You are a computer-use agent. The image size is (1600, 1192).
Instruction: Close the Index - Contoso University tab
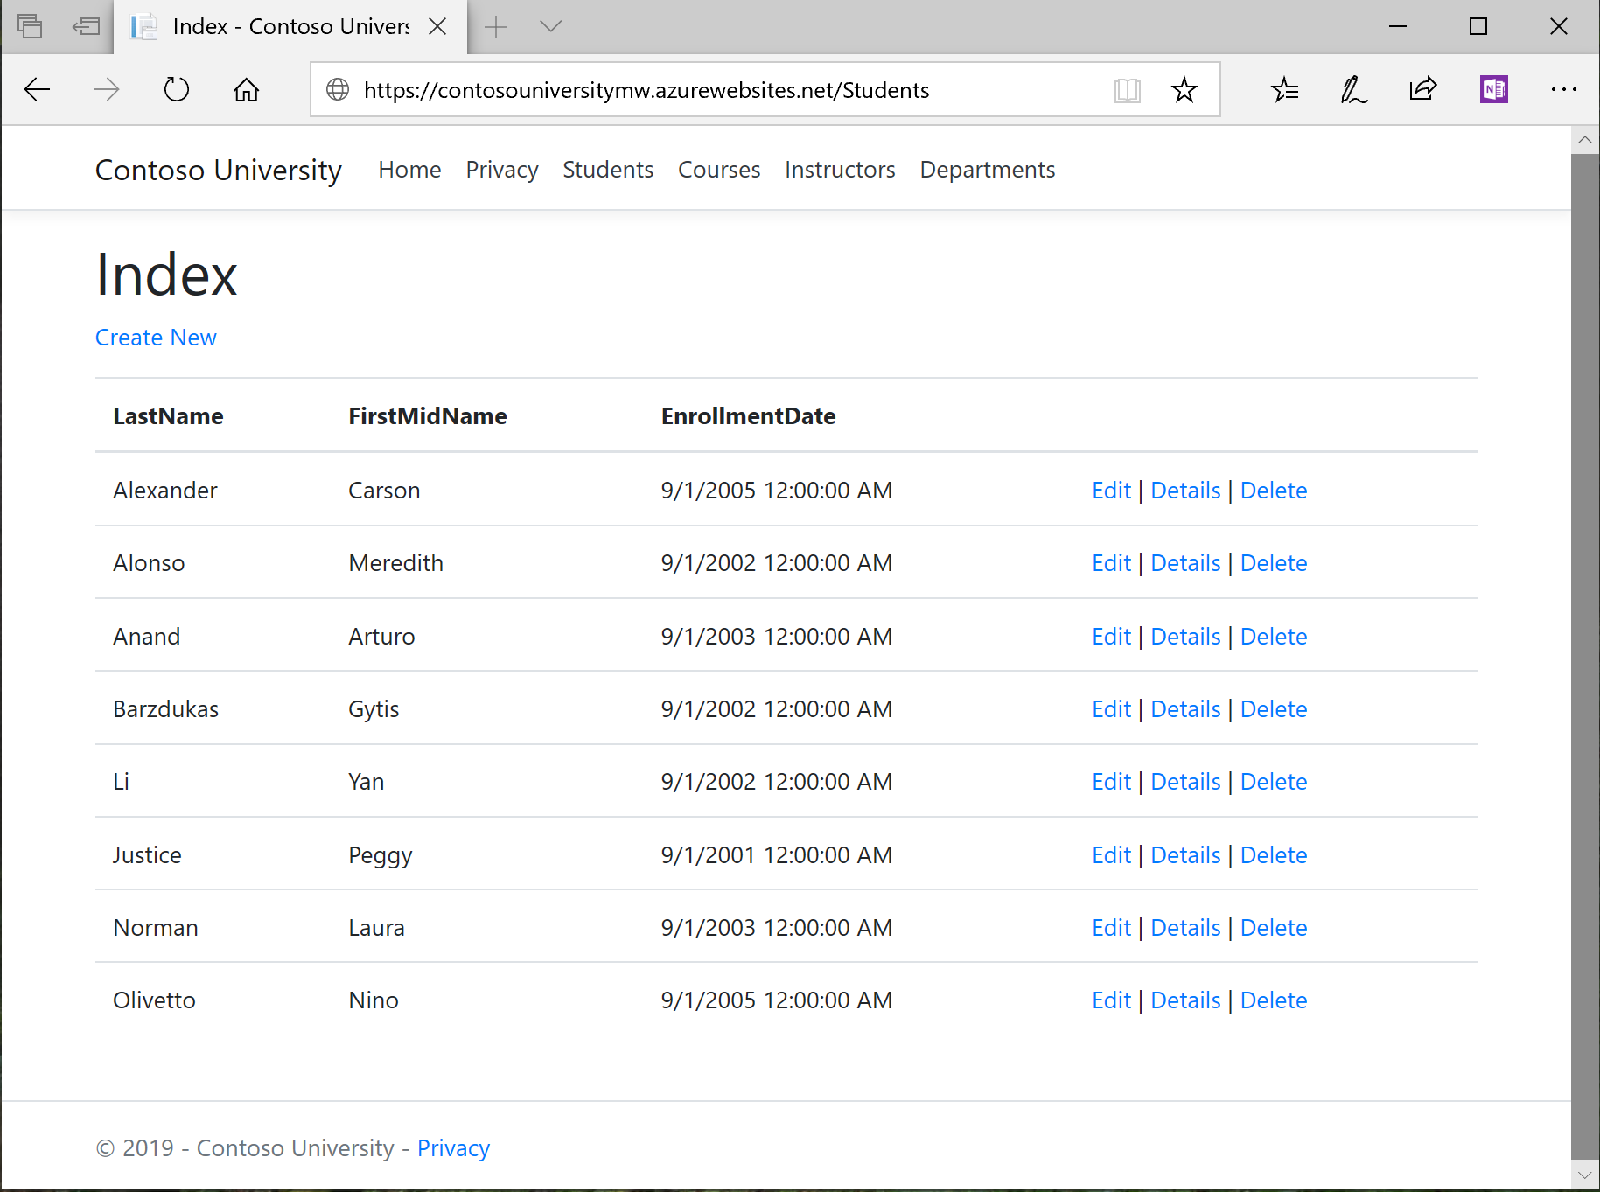coord(437,26)
